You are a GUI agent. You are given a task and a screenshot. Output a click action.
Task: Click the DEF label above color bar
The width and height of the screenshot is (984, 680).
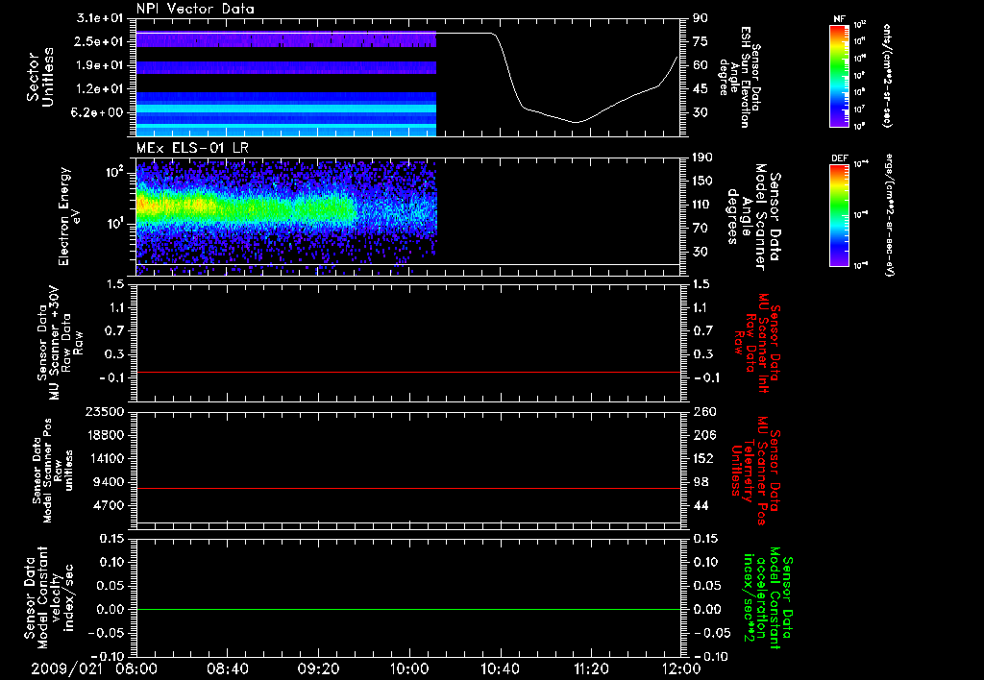pyautogui.click(x=839, y=158)
